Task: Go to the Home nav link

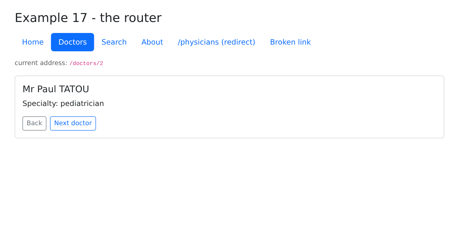Action: pyautogui.click(x=33, y=42)
